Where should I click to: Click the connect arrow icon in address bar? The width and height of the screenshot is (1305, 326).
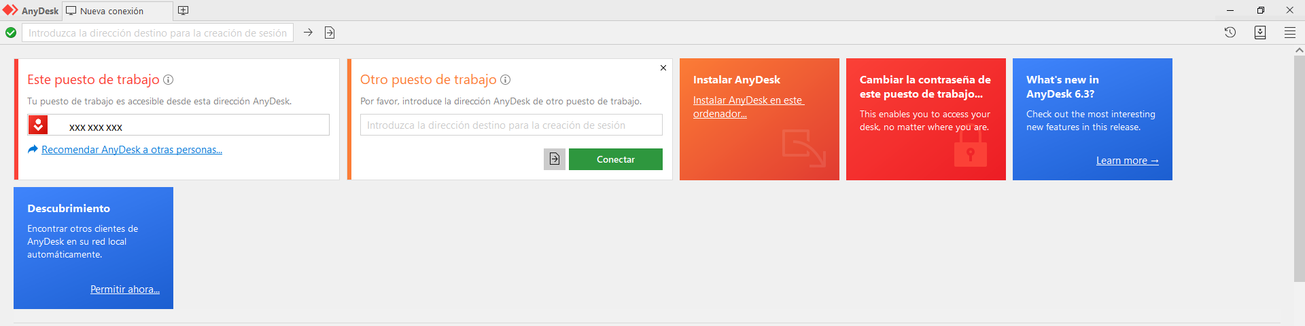click(x=308, y=33)
